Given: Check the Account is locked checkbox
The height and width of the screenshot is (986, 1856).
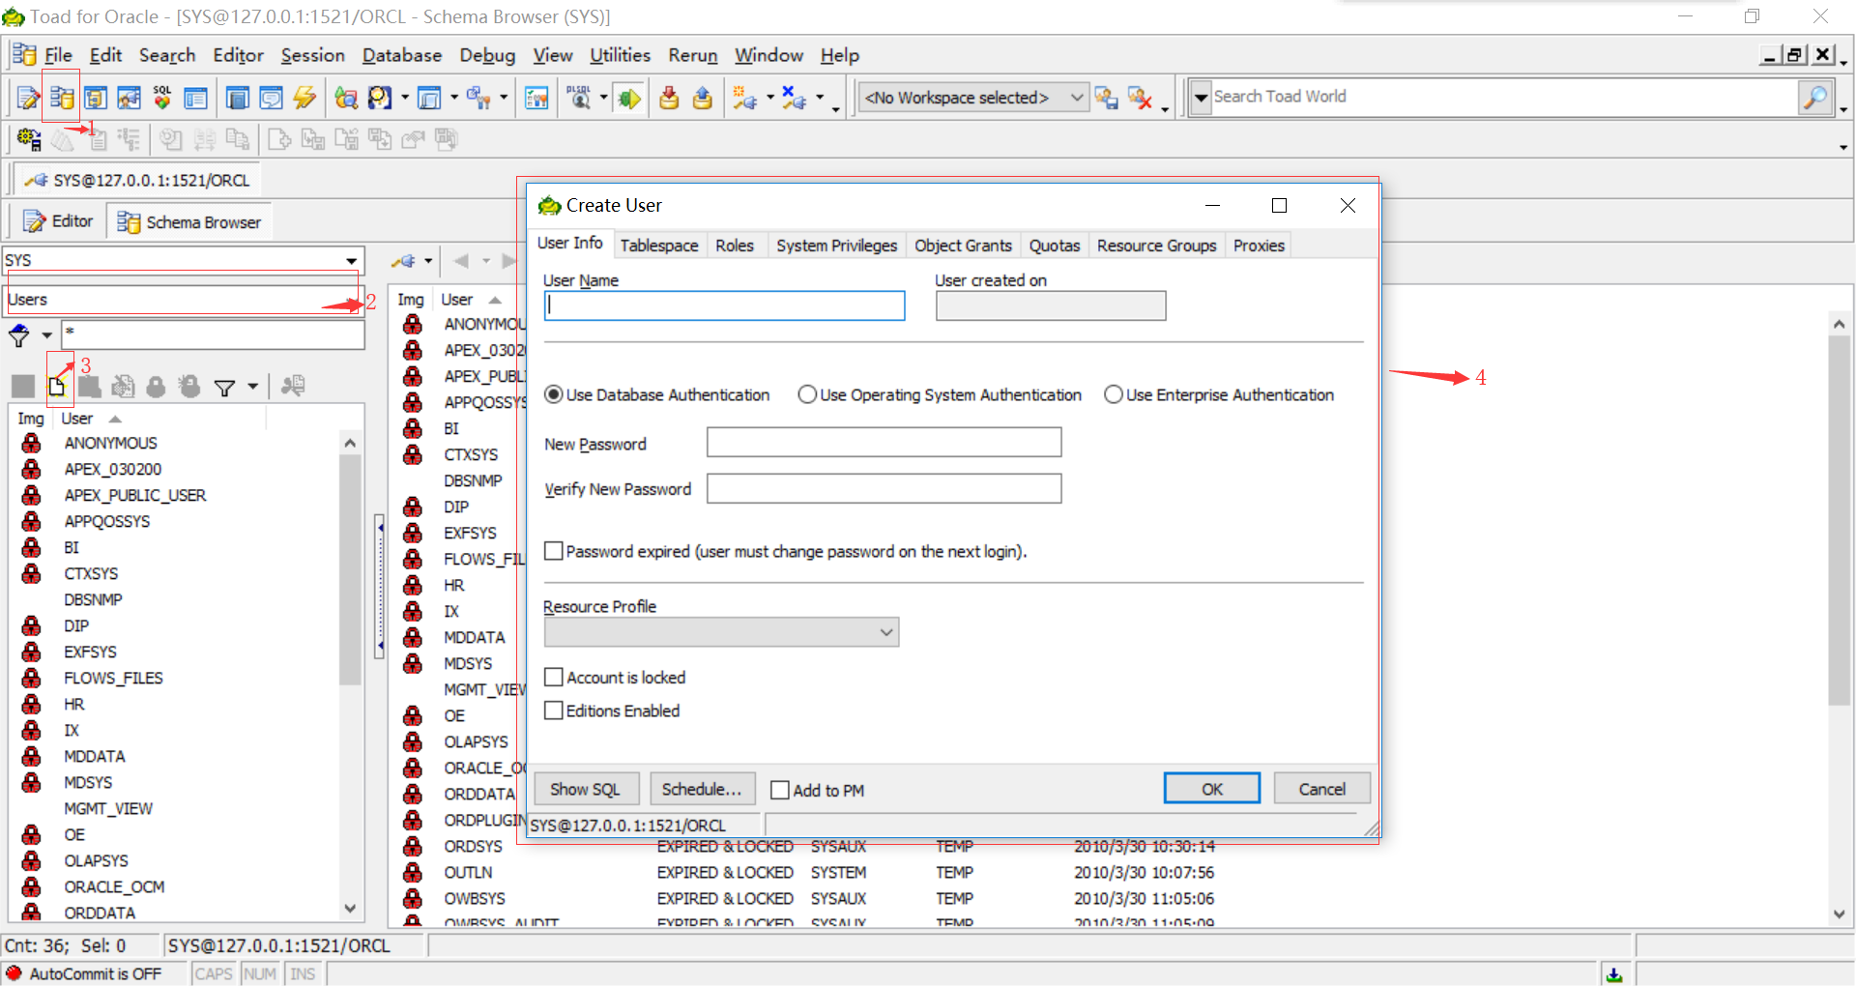Looking at the screenshot, I should tap(554, 678).
